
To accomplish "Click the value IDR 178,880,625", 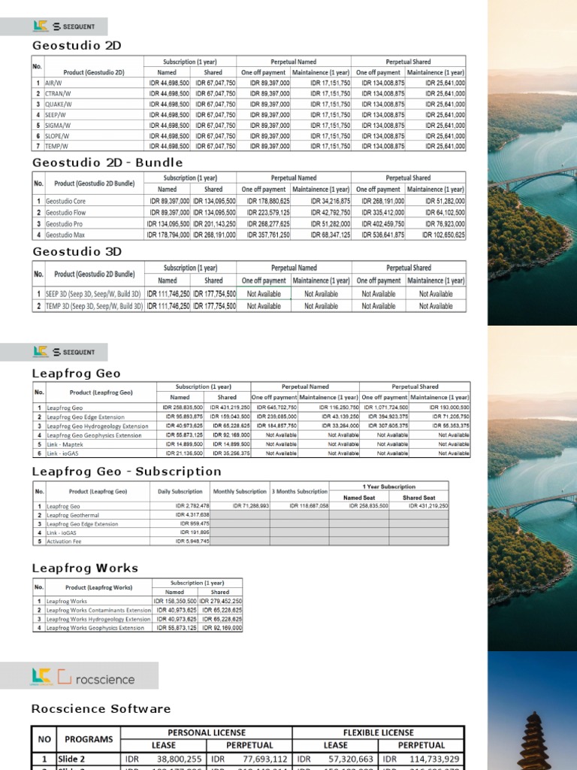I will pos(268,202).
